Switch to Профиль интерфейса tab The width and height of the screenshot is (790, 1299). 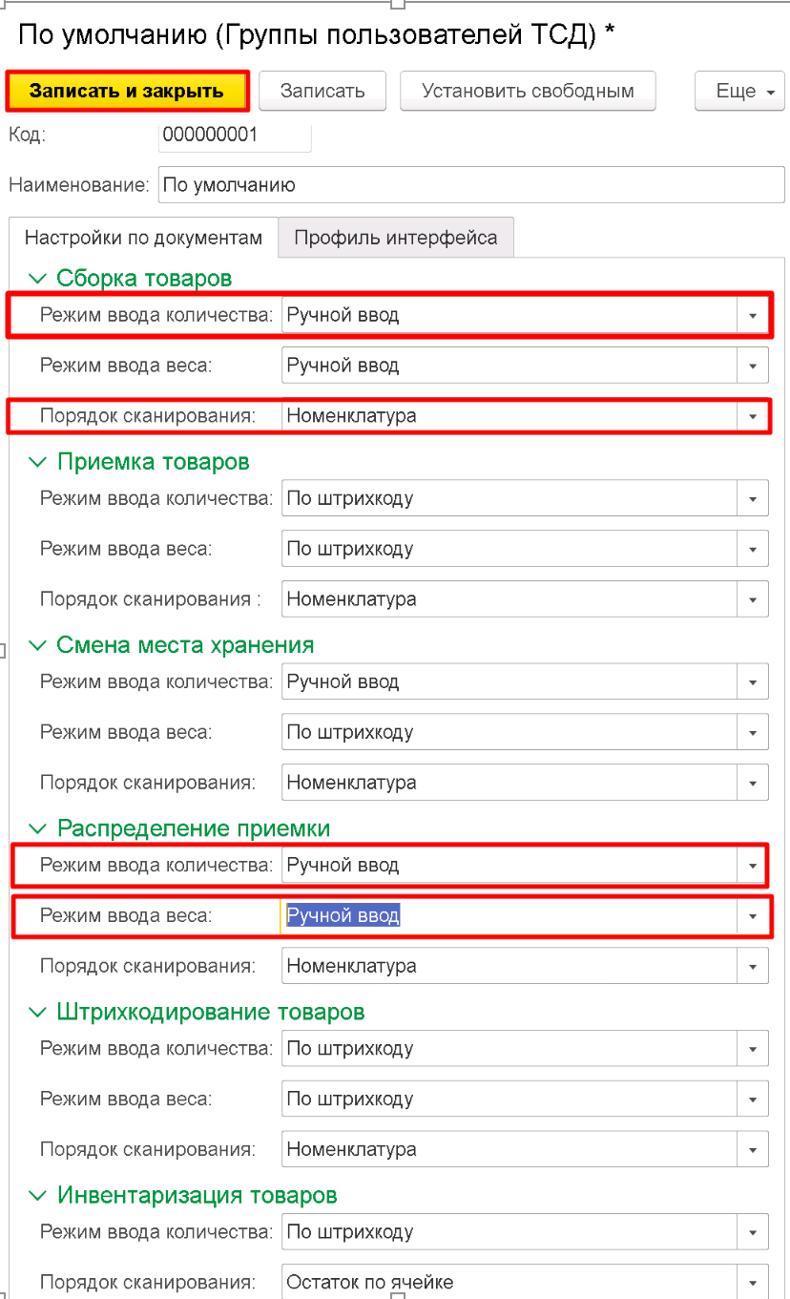(395, 238)
